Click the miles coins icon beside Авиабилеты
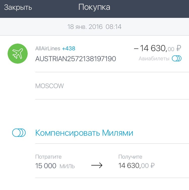 pyautogui.click(x=176, y=59)
